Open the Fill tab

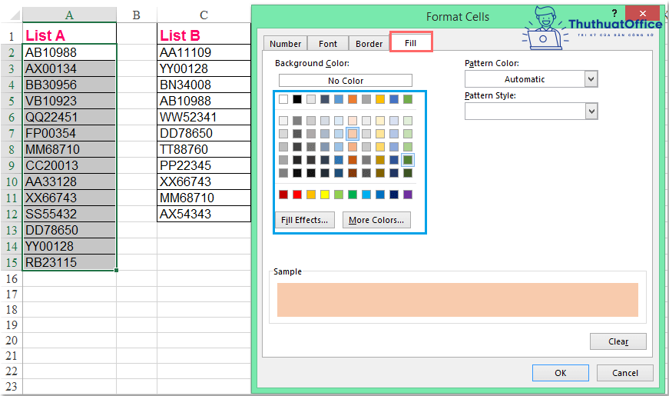(x=410, y=43)
